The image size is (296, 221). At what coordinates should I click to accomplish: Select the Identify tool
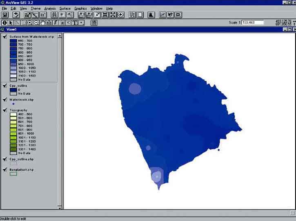coord(5,23)
